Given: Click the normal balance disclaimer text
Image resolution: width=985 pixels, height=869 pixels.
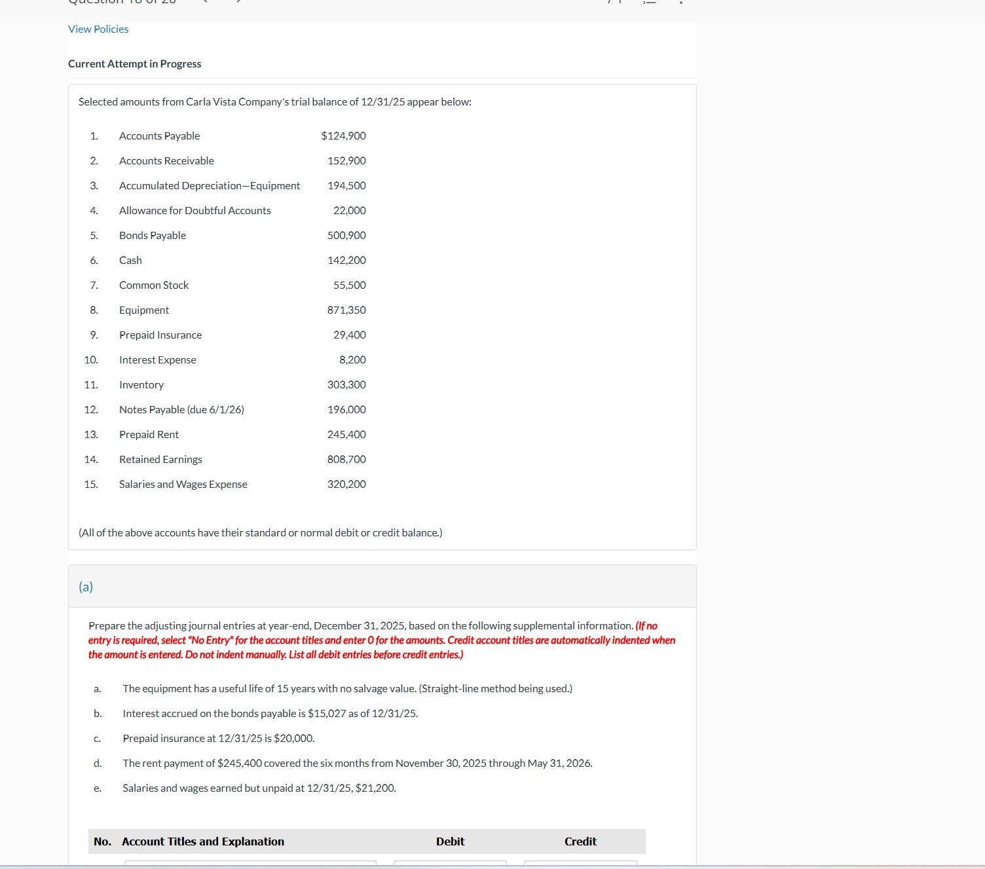Looking at the screenshot, I should [x=260, y=532].
